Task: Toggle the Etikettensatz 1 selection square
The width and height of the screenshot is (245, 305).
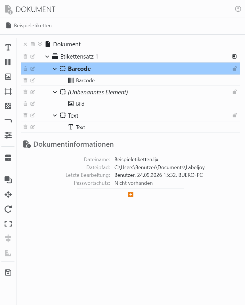Action: pos(234,56)
